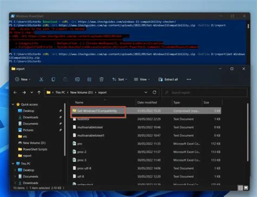Switch to large thumbnails view in status bar

pos(245,188)
